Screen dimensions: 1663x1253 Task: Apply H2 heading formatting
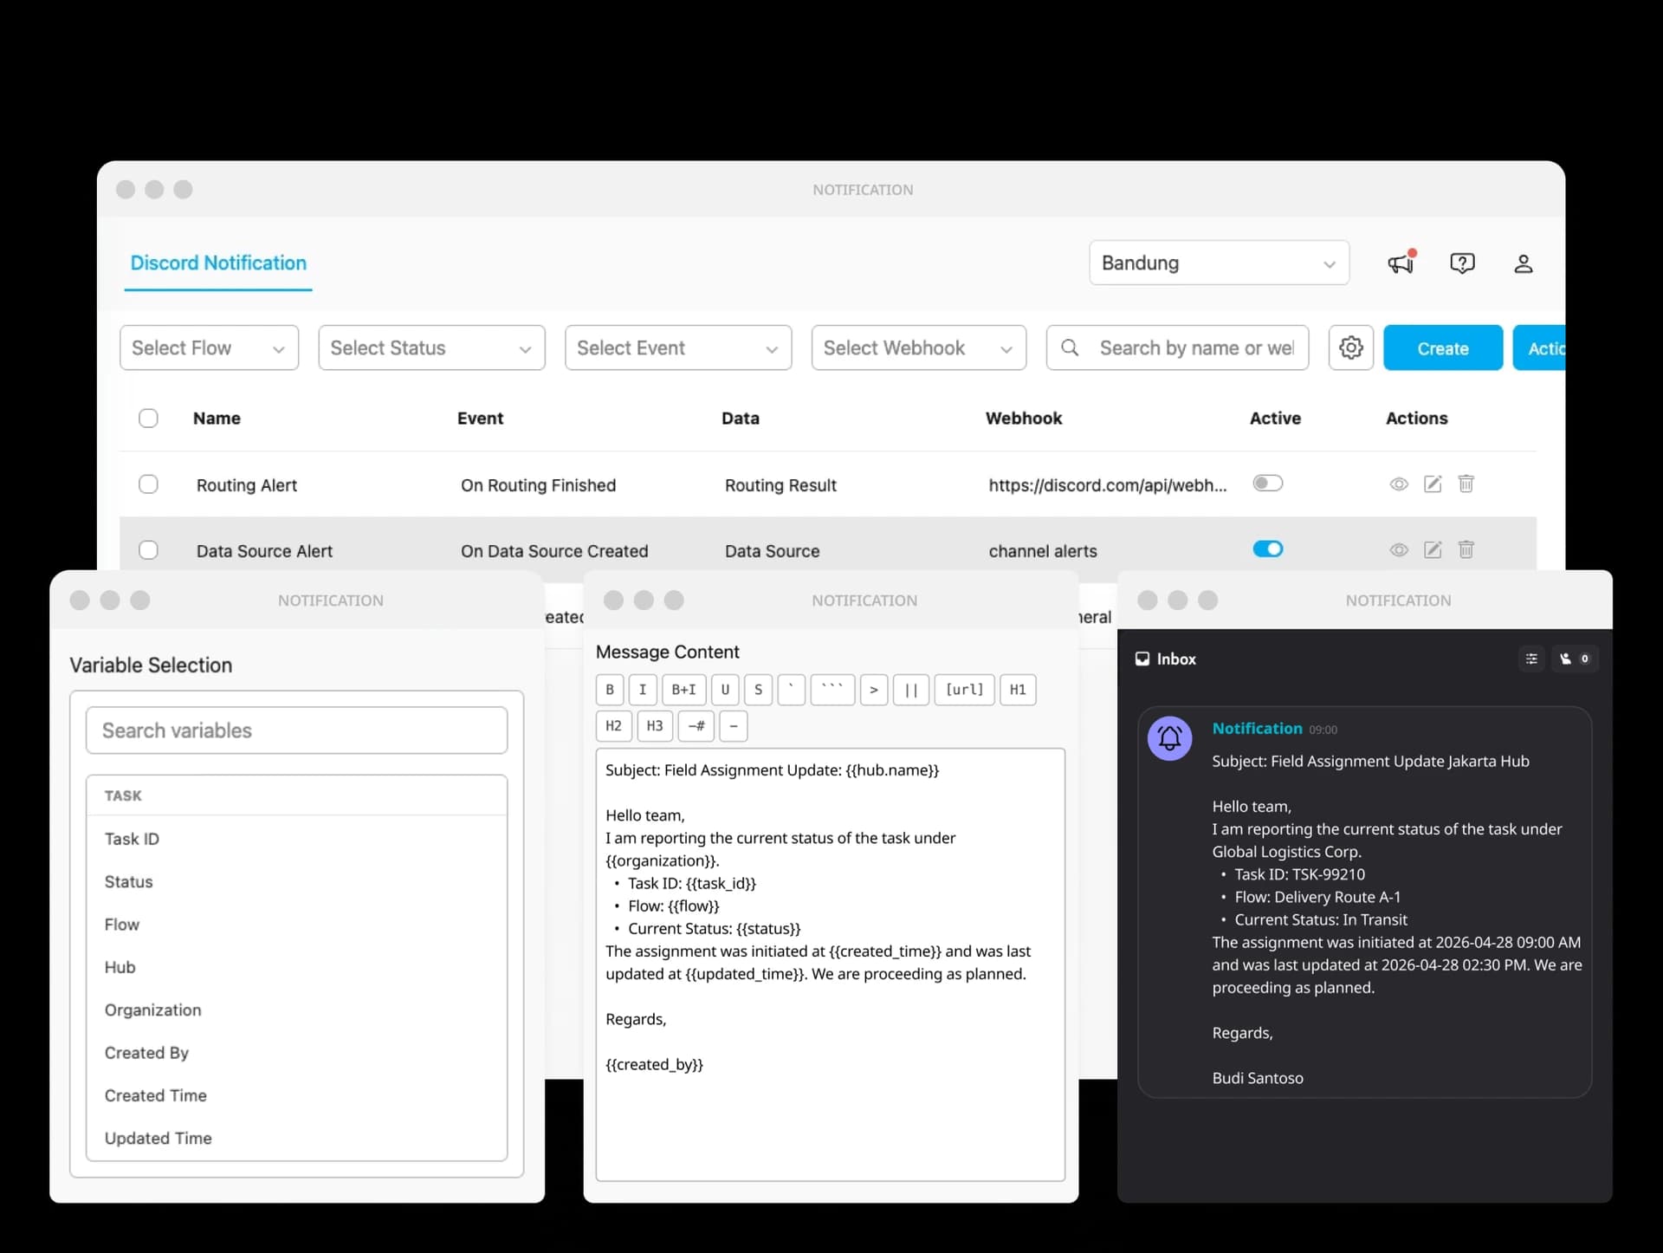click(613, 726)
